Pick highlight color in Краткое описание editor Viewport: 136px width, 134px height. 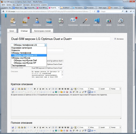pyautogui.click(x=76, y=89)
